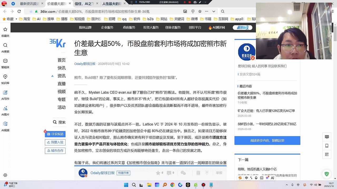Viewport: 337px width, 189px height.
Task: Open SBF的小弟 recent article link
Action: pos(267,124)
